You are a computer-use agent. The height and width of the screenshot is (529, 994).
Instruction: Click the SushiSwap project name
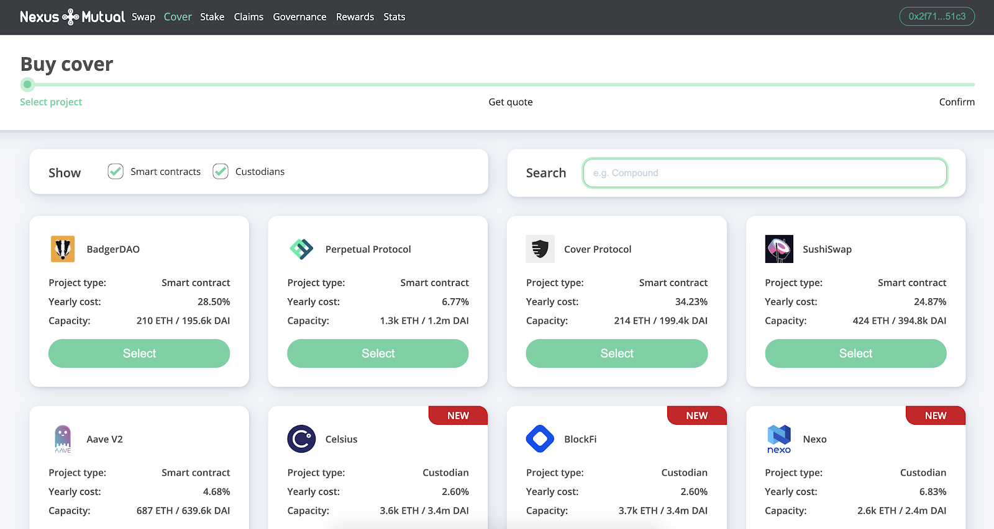click(827, 249)
